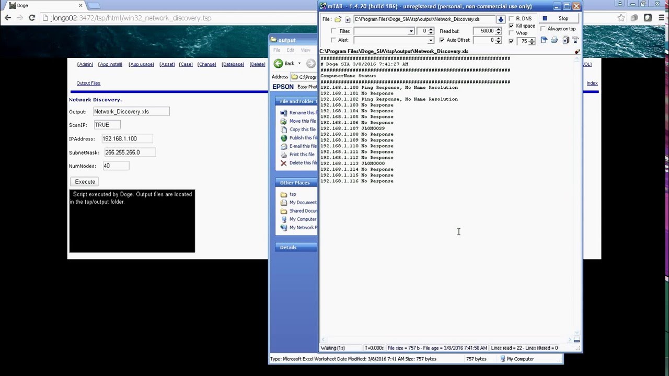Expand the Details panel
Screen dimensions: 669x376
click(x=296, y=248)
